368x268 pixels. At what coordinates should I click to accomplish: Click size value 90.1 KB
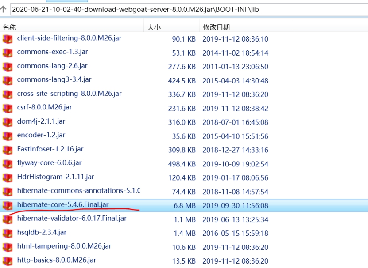(x=184, y=39)
